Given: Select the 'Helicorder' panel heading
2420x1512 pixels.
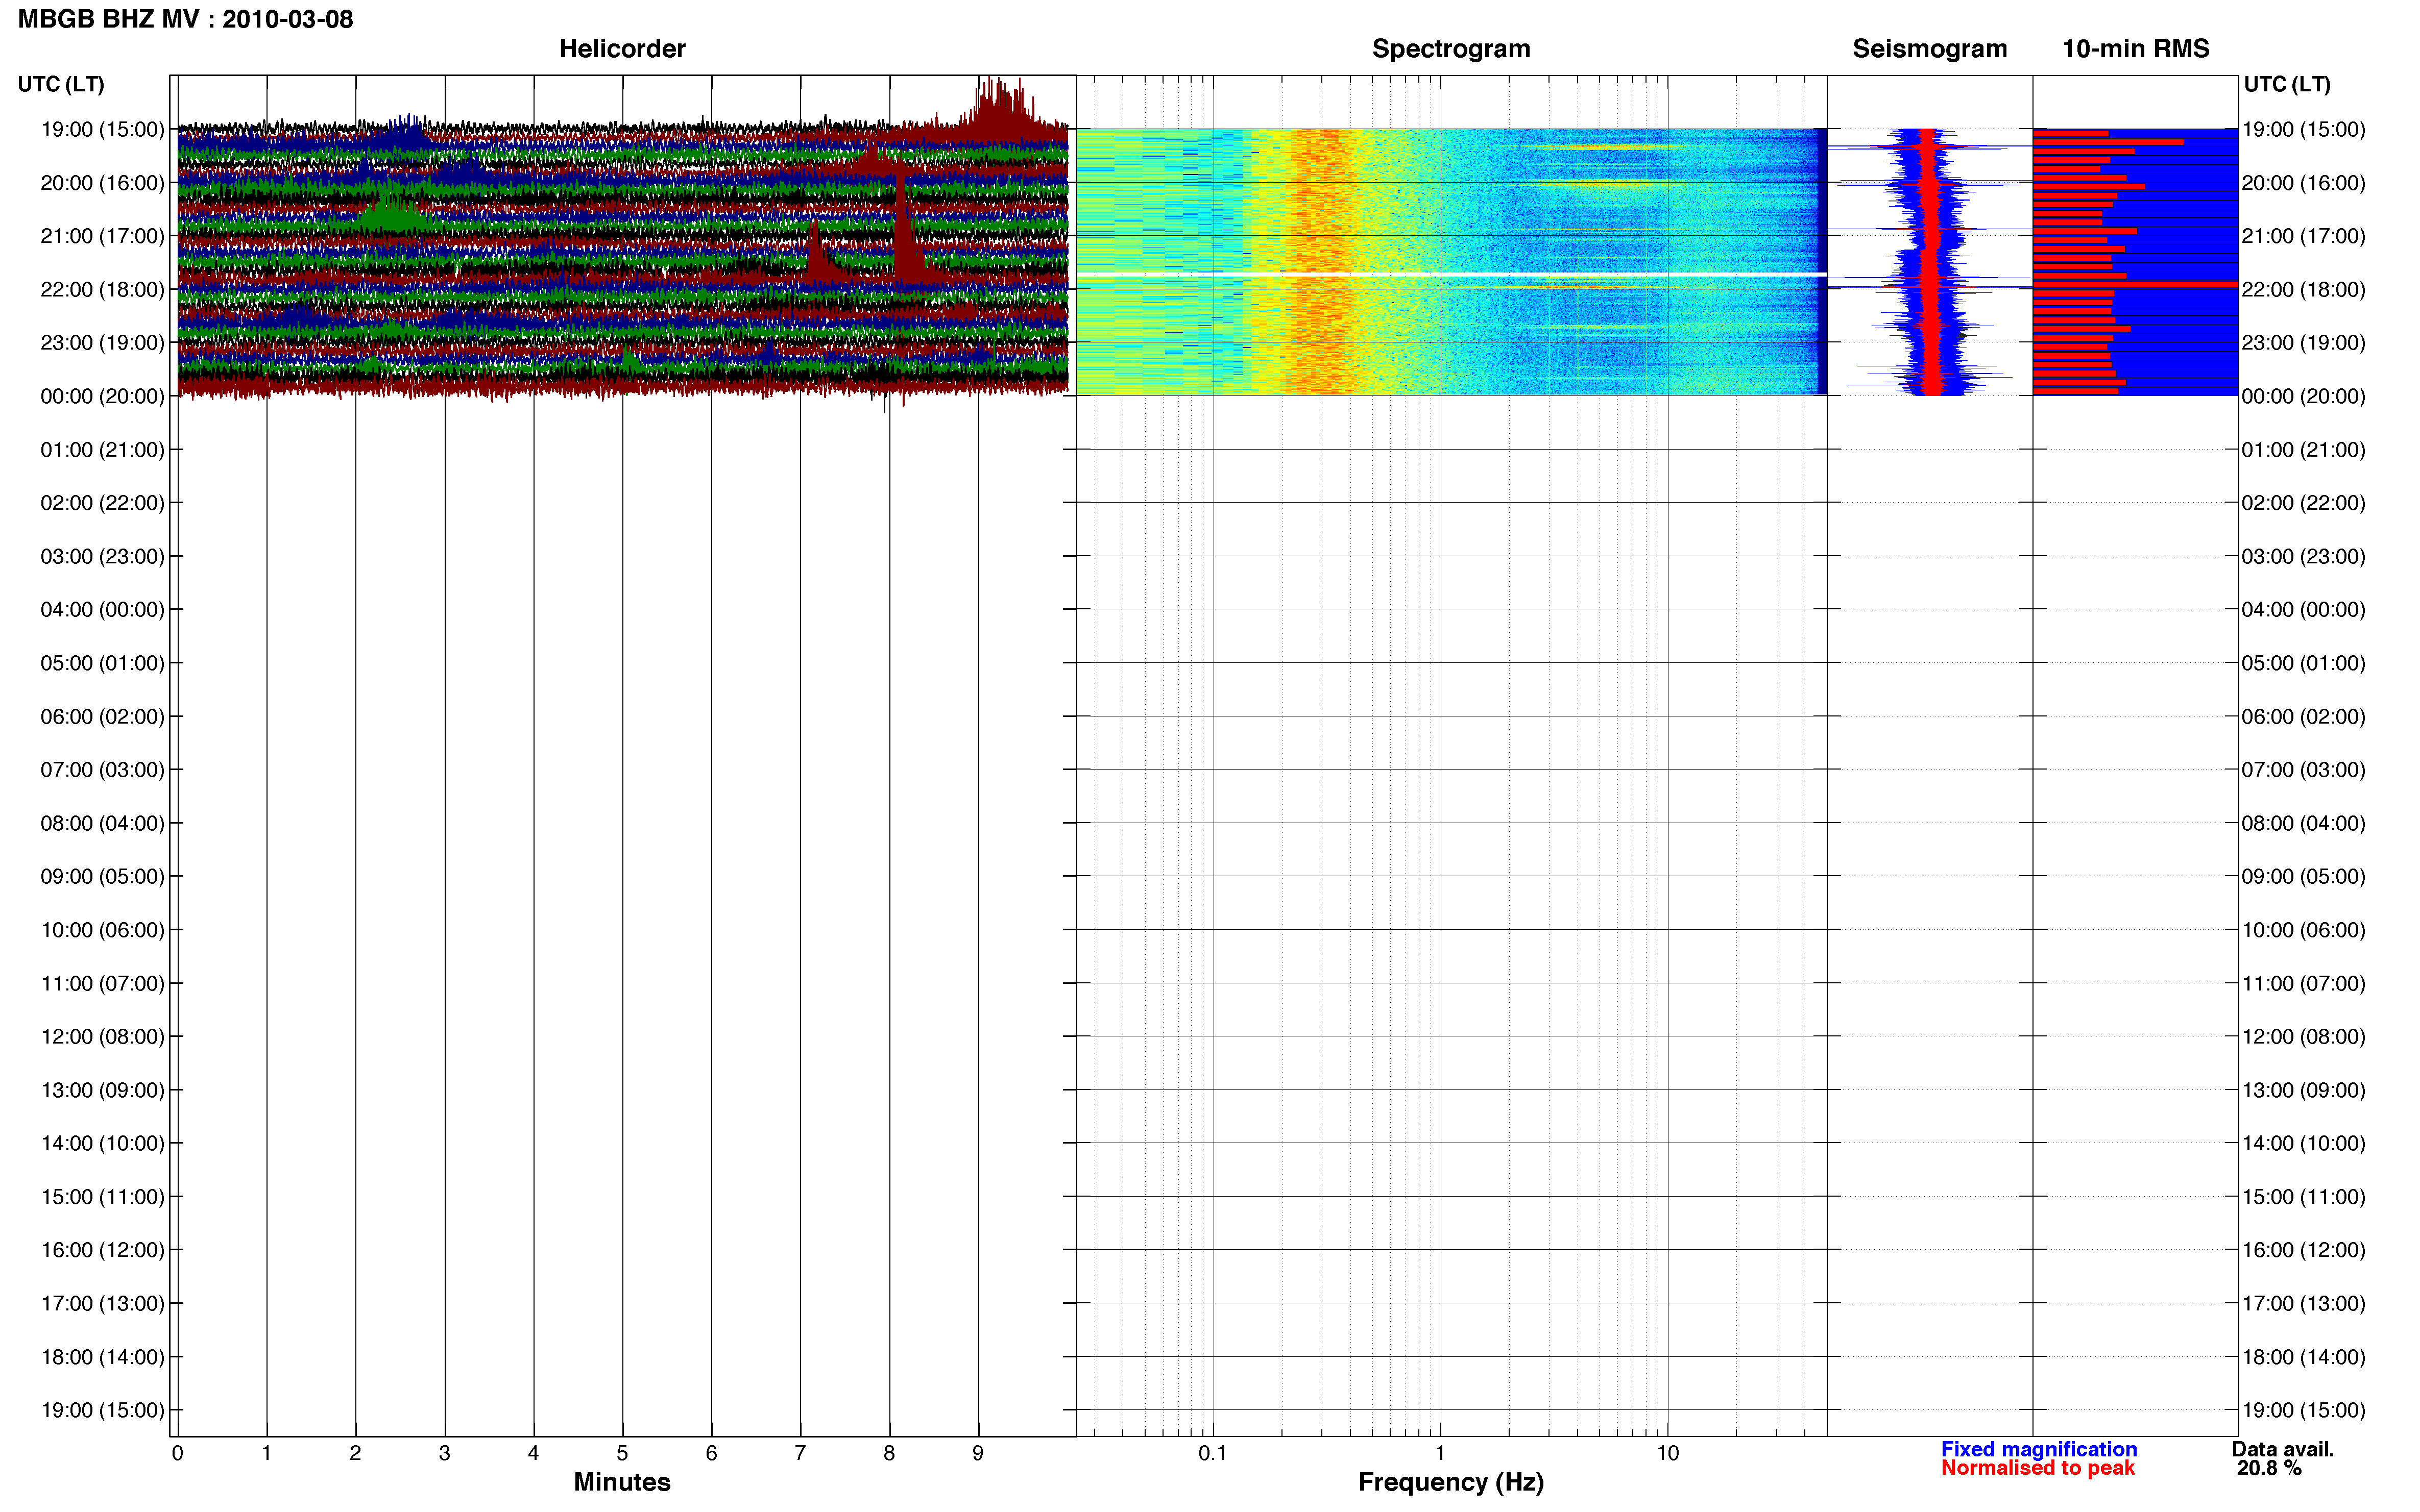Looking at the screenshot, I should (x=621, y=49).
